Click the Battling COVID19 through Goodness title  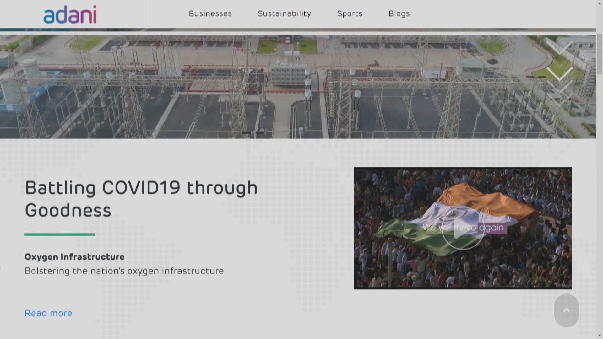(141, 199)
